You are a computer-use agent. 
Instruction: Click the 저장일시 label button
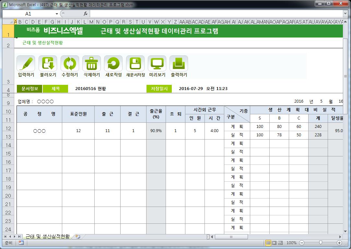click(159, 89)
